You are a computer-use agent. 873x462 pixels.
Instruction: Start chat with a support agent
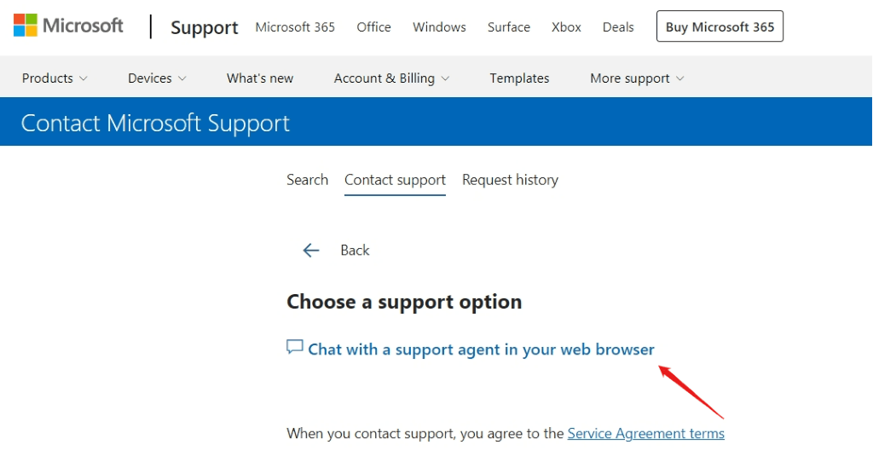pos(481,349)
